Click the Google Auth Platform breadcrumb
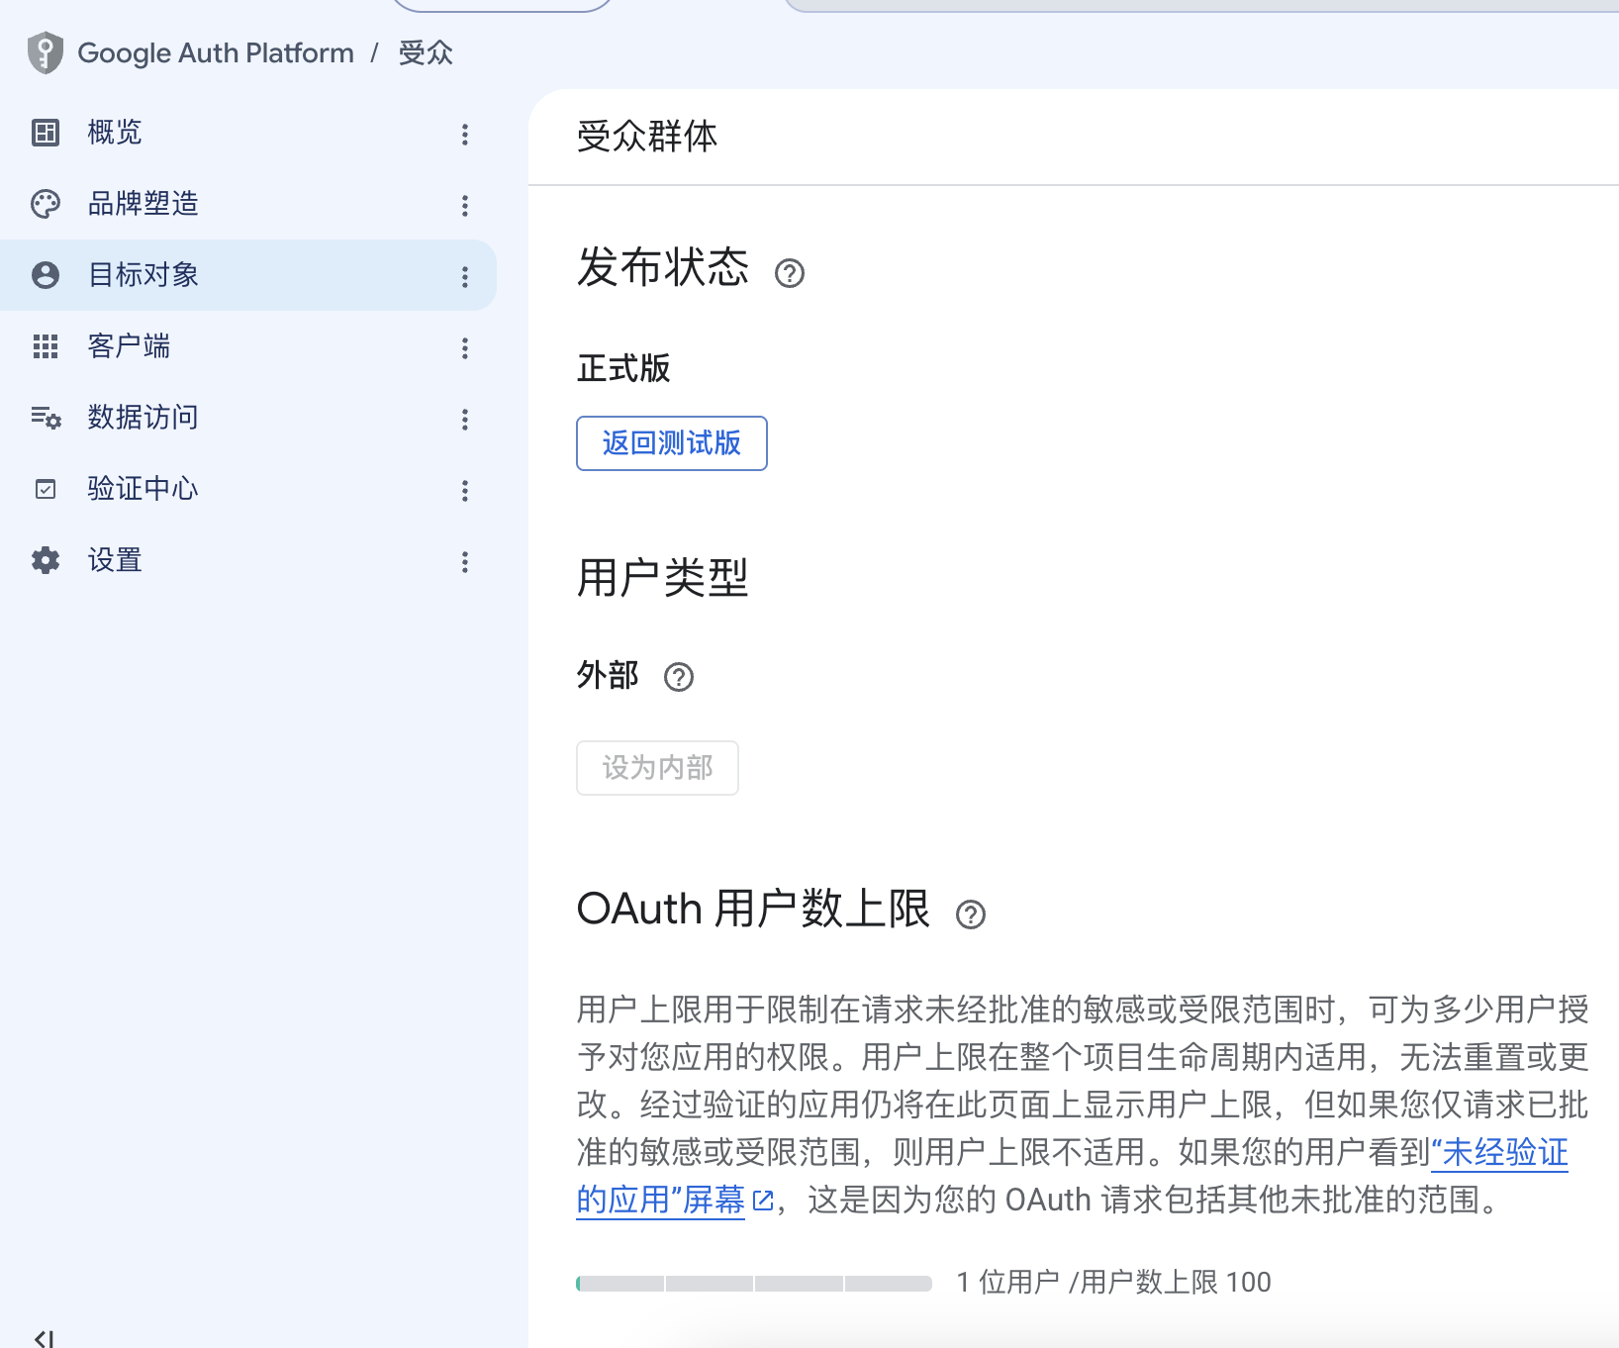The height and width of the screenshot is (1348, 1619). [x=216, y=52]
